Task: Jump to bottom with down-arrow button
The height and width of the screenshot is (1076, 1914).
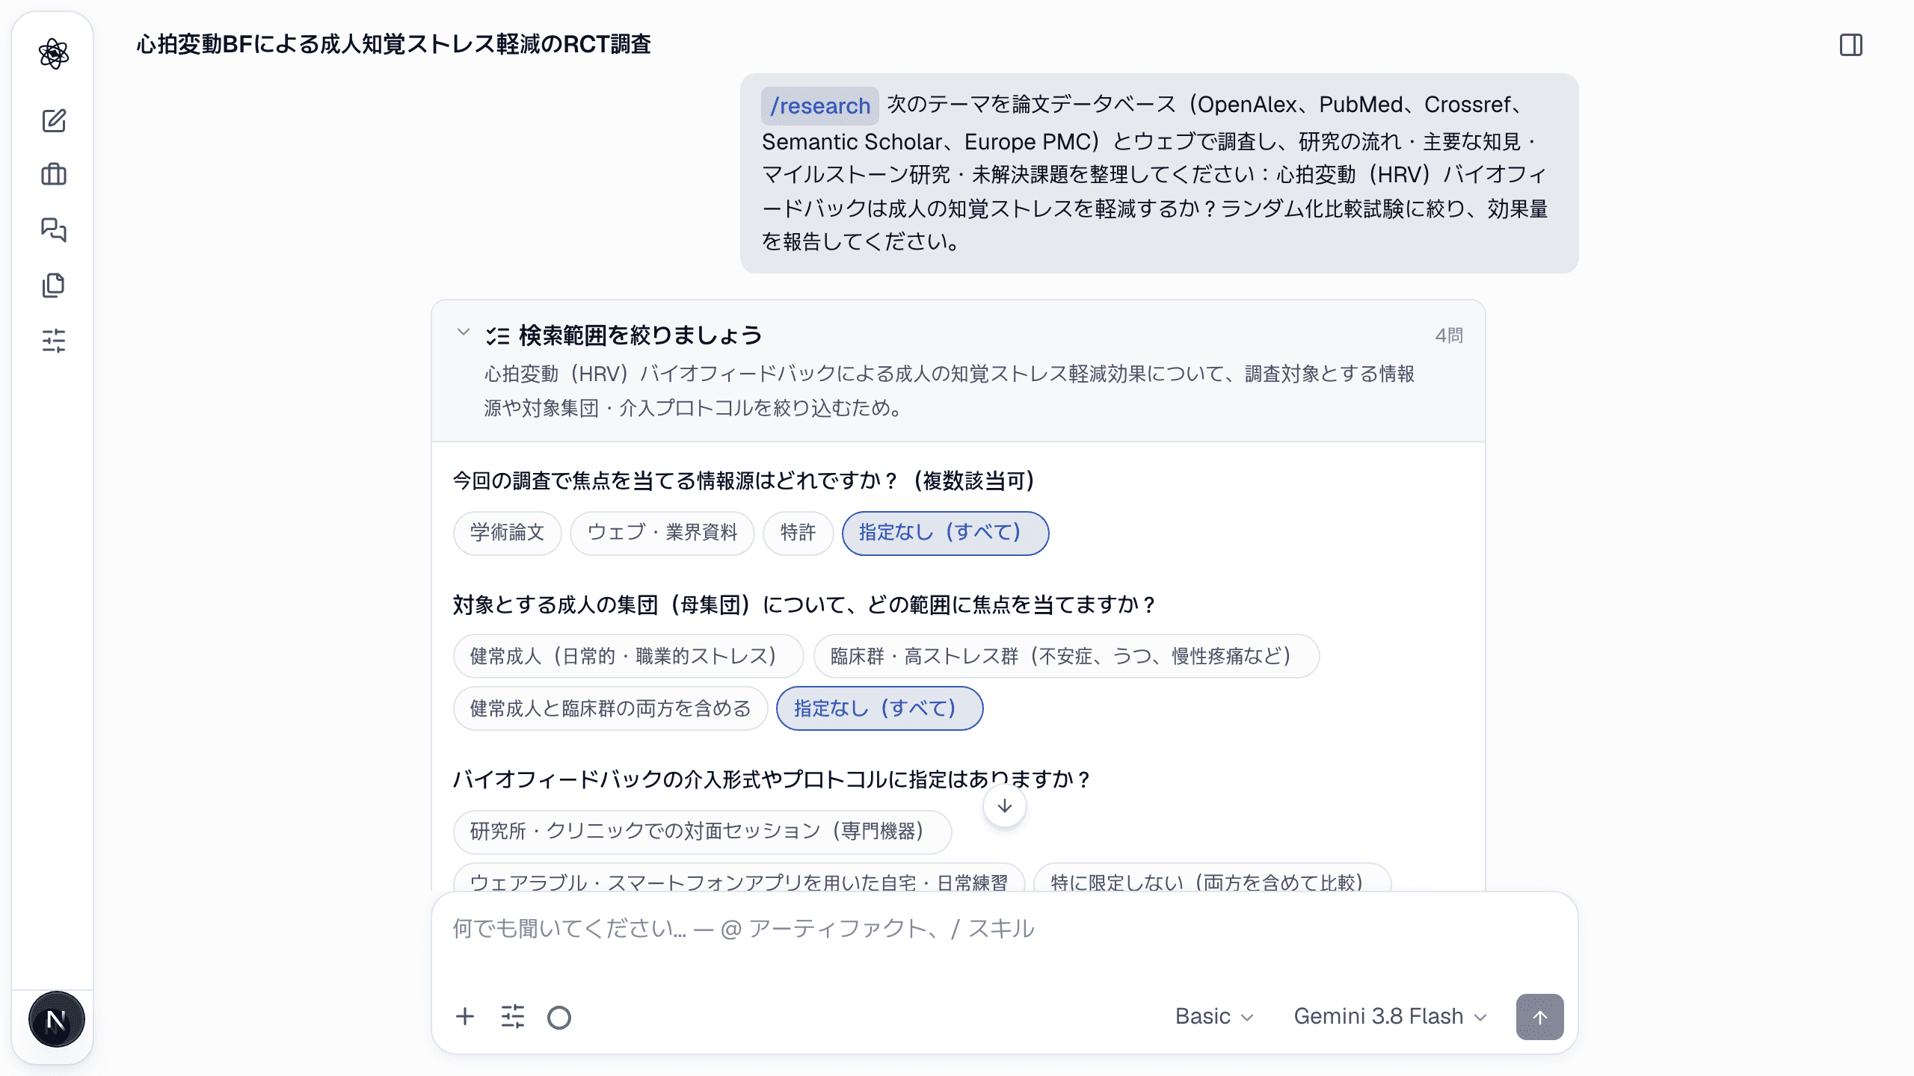Action: coord(1005,806)
